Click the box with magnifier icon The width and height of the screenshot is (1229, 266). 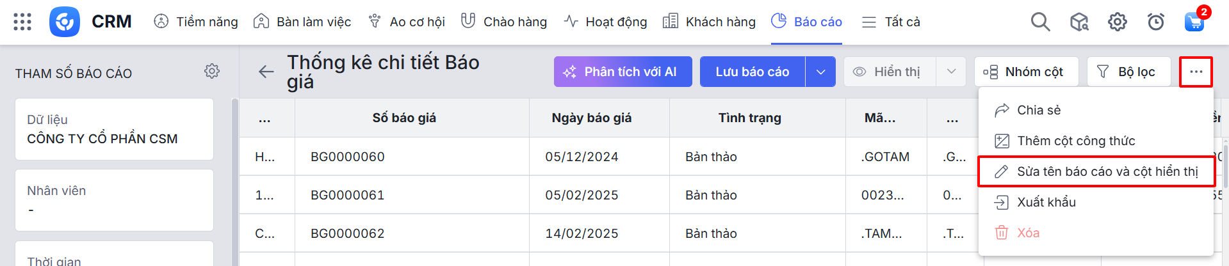1079,22
